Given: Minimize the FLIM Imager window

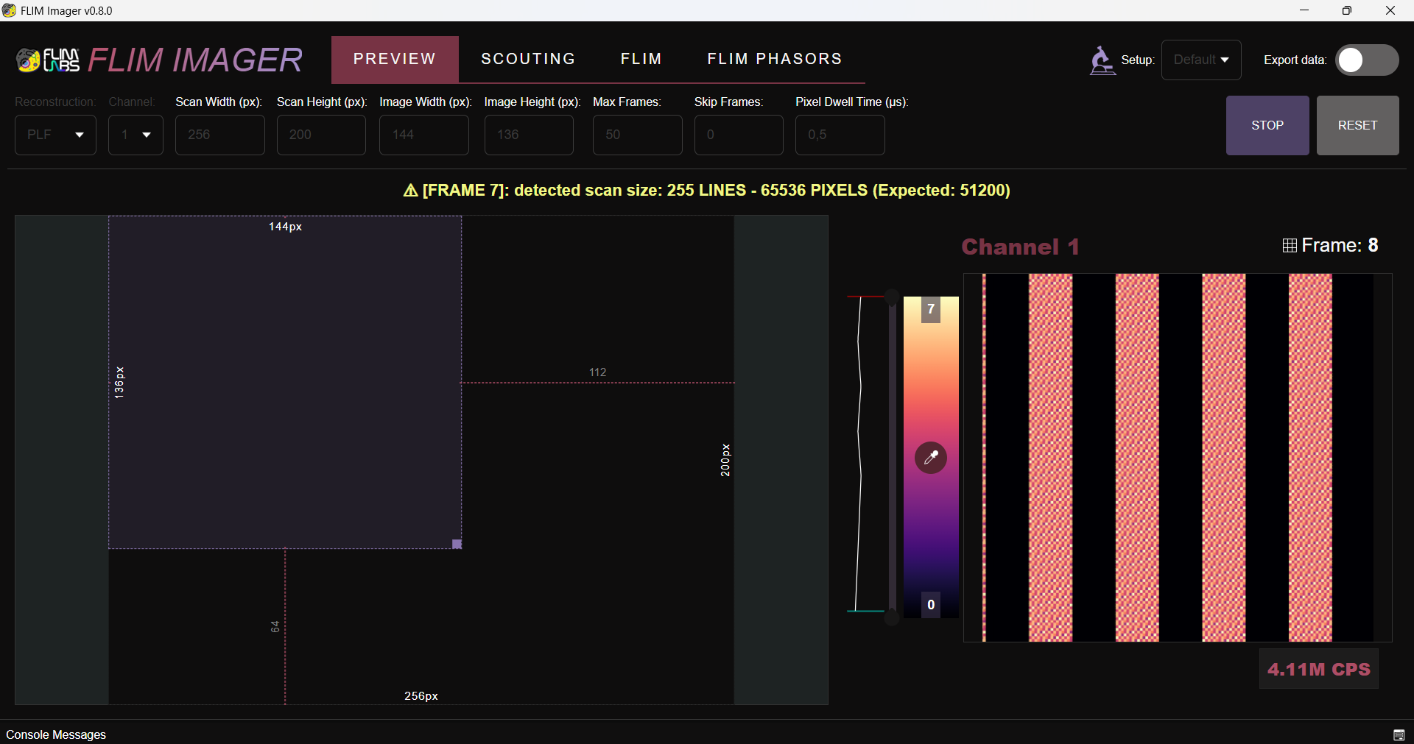Looking at the screenshot, I should point(1304,10).
